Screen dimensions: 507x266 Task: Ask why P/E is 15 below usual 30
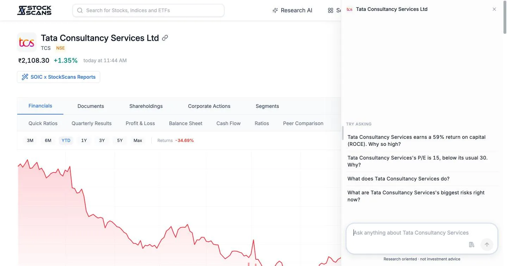point(422,161)
